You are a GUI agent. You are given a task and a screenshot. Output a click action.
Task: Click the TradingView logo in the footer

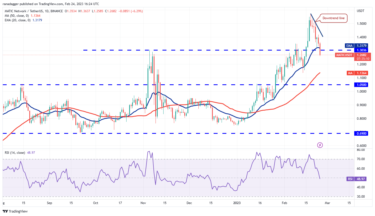[x=15, y=211]
